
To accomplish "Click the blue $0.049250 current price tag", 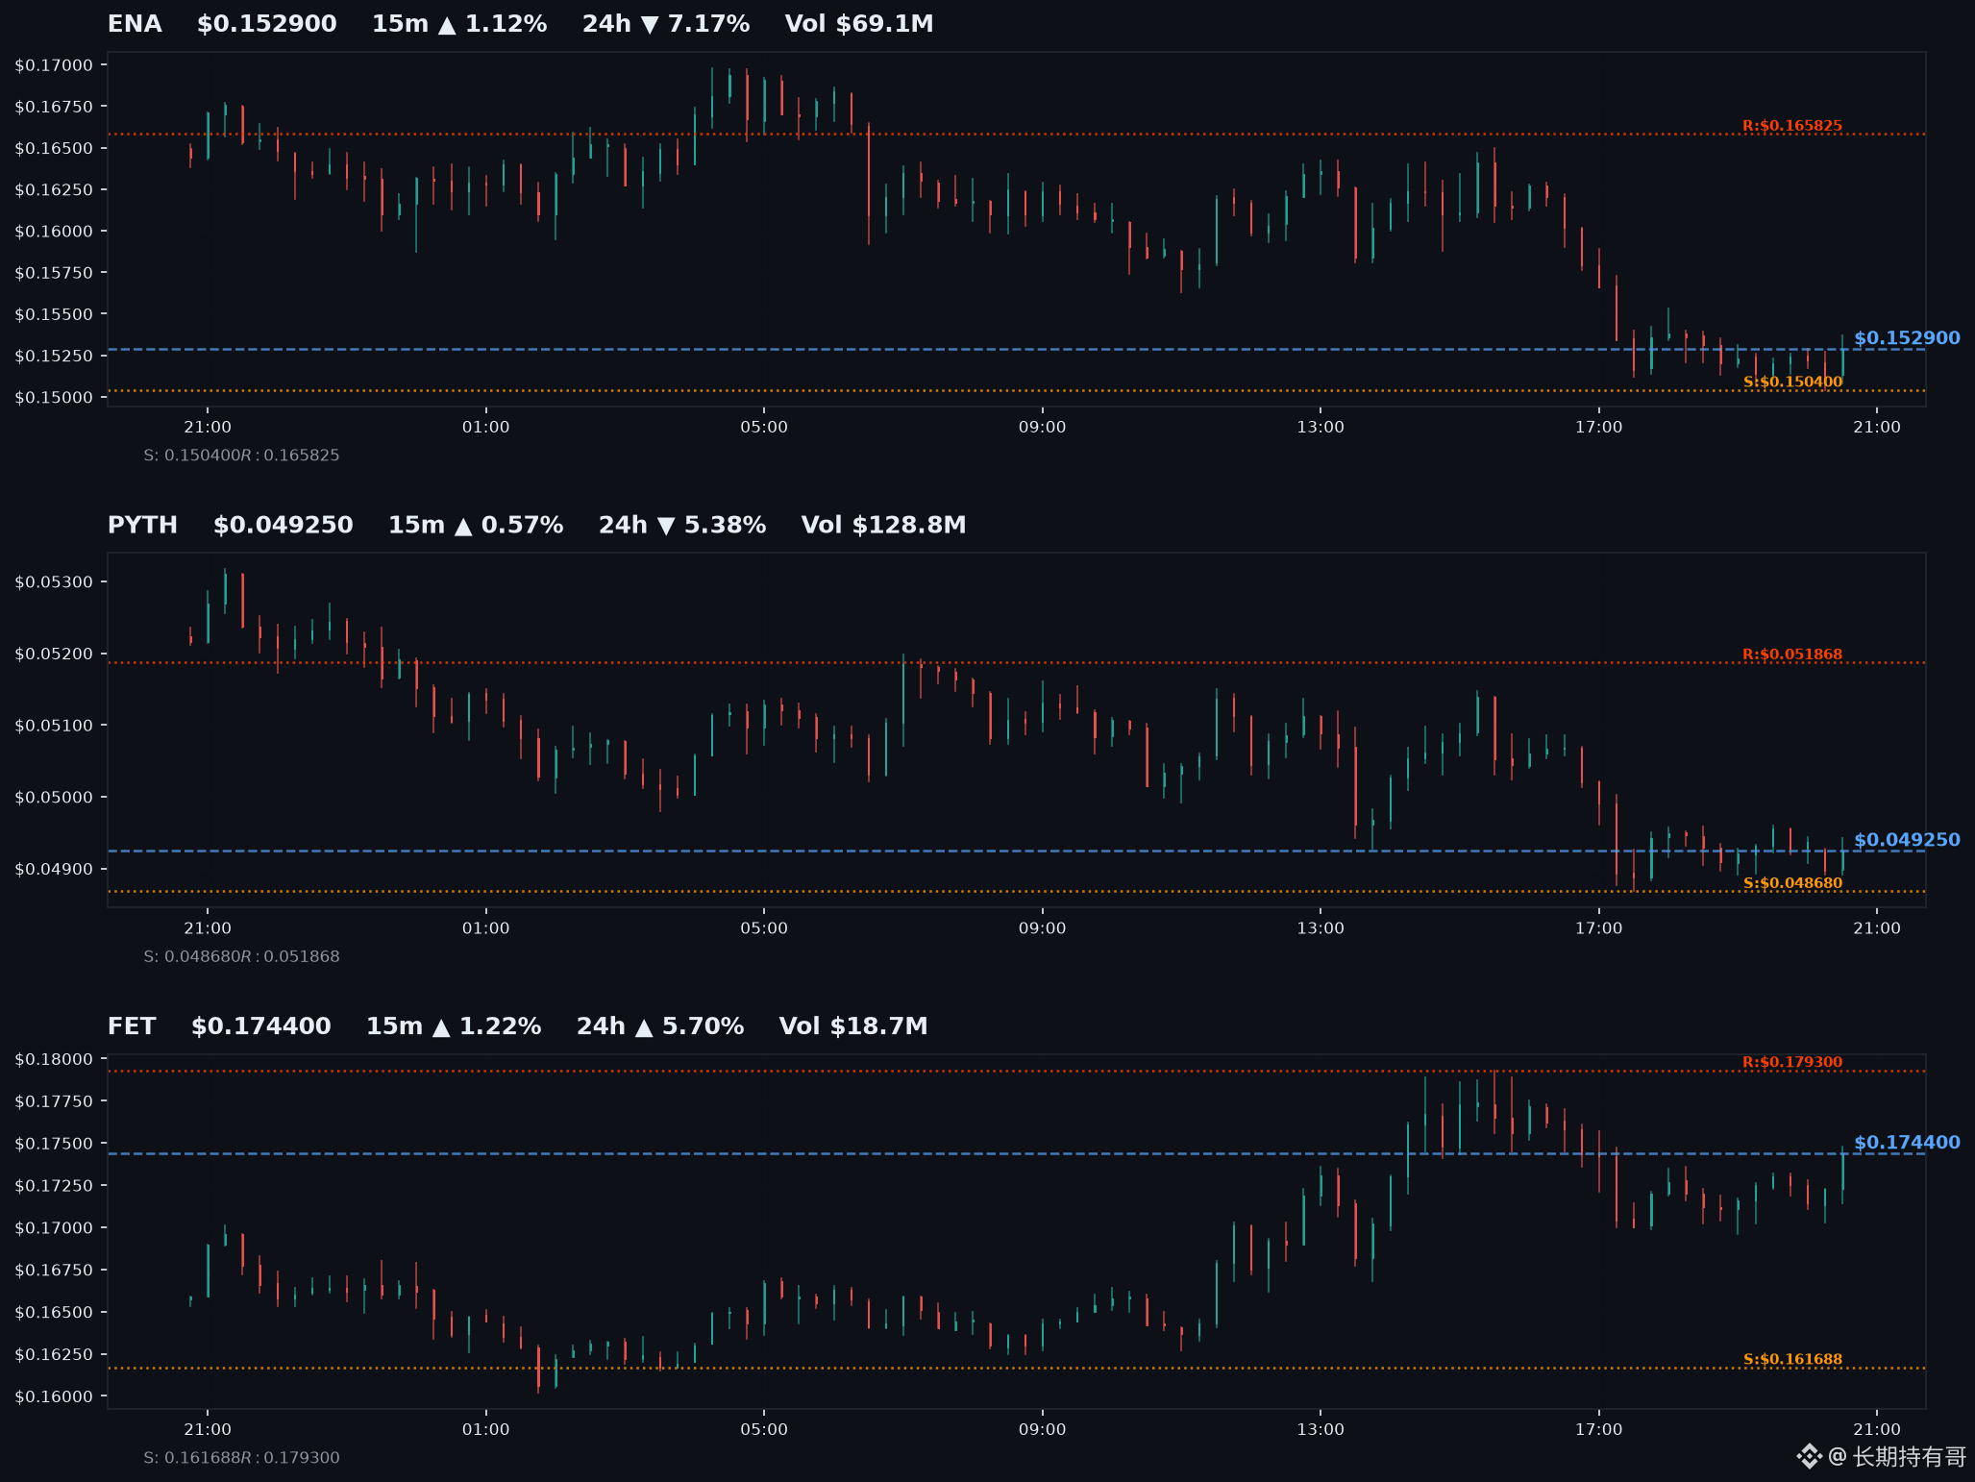I will 1907,840.
